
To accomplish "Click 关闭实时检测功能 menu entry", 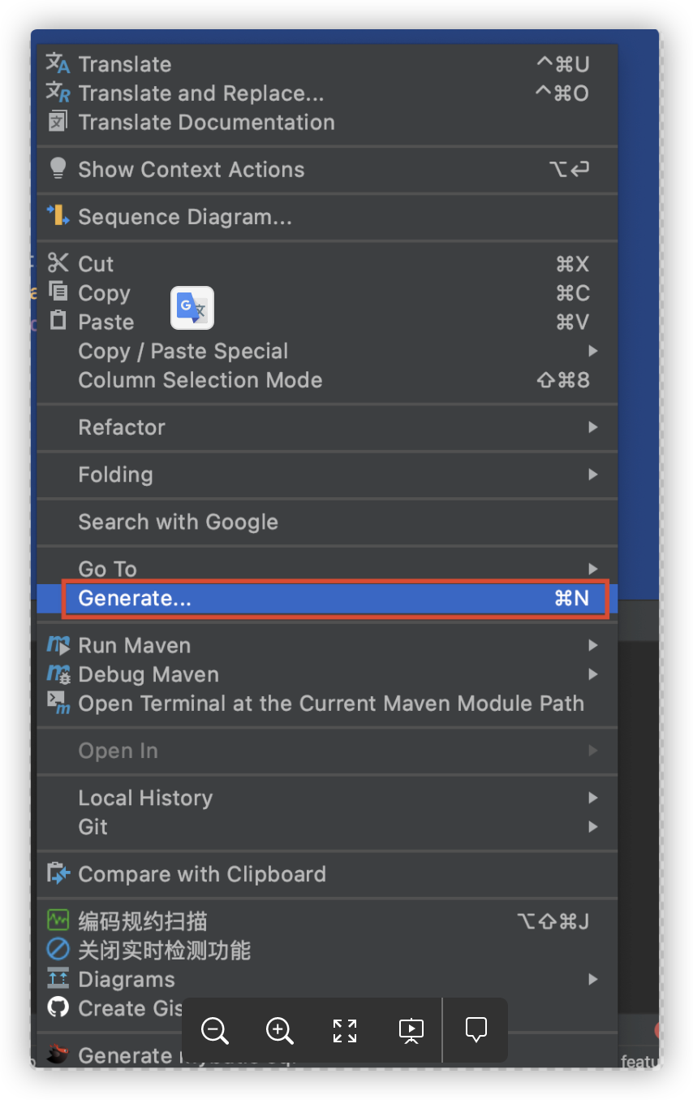I will tap(164, 950).
